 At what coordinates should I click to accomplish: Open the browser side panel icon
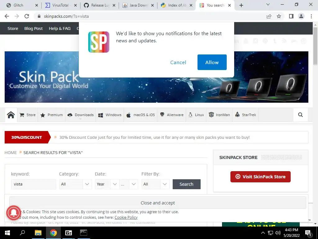coord(291,16)
